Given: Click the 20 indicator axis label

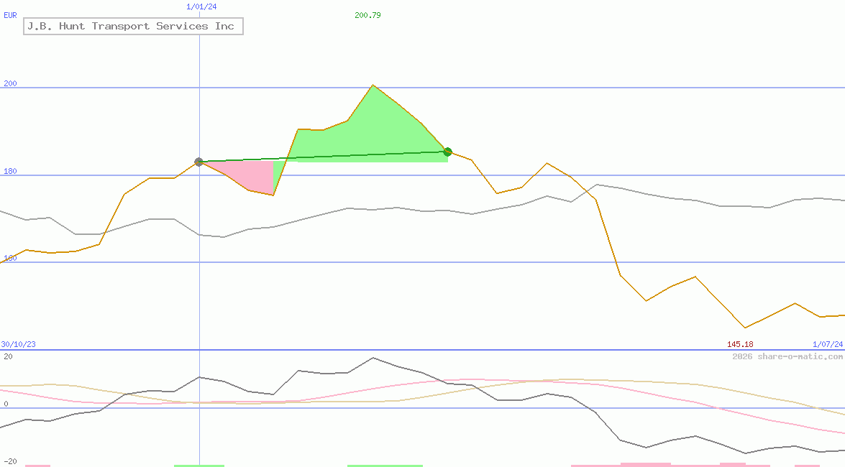Looking at the screenshot, I should coord(8,356).
